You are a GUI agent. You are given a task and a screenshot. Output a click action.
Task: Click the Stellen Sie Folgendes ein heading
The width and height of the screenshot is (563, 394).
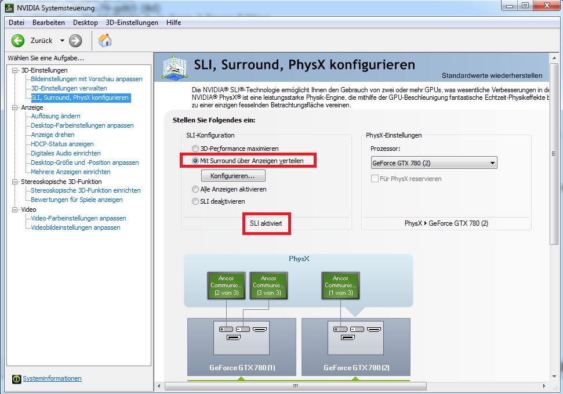tap(214, 121)
